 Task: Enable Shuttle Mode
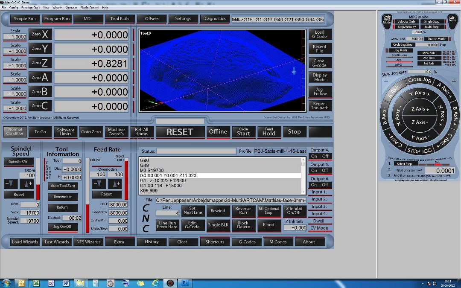(x=436, y=39)
